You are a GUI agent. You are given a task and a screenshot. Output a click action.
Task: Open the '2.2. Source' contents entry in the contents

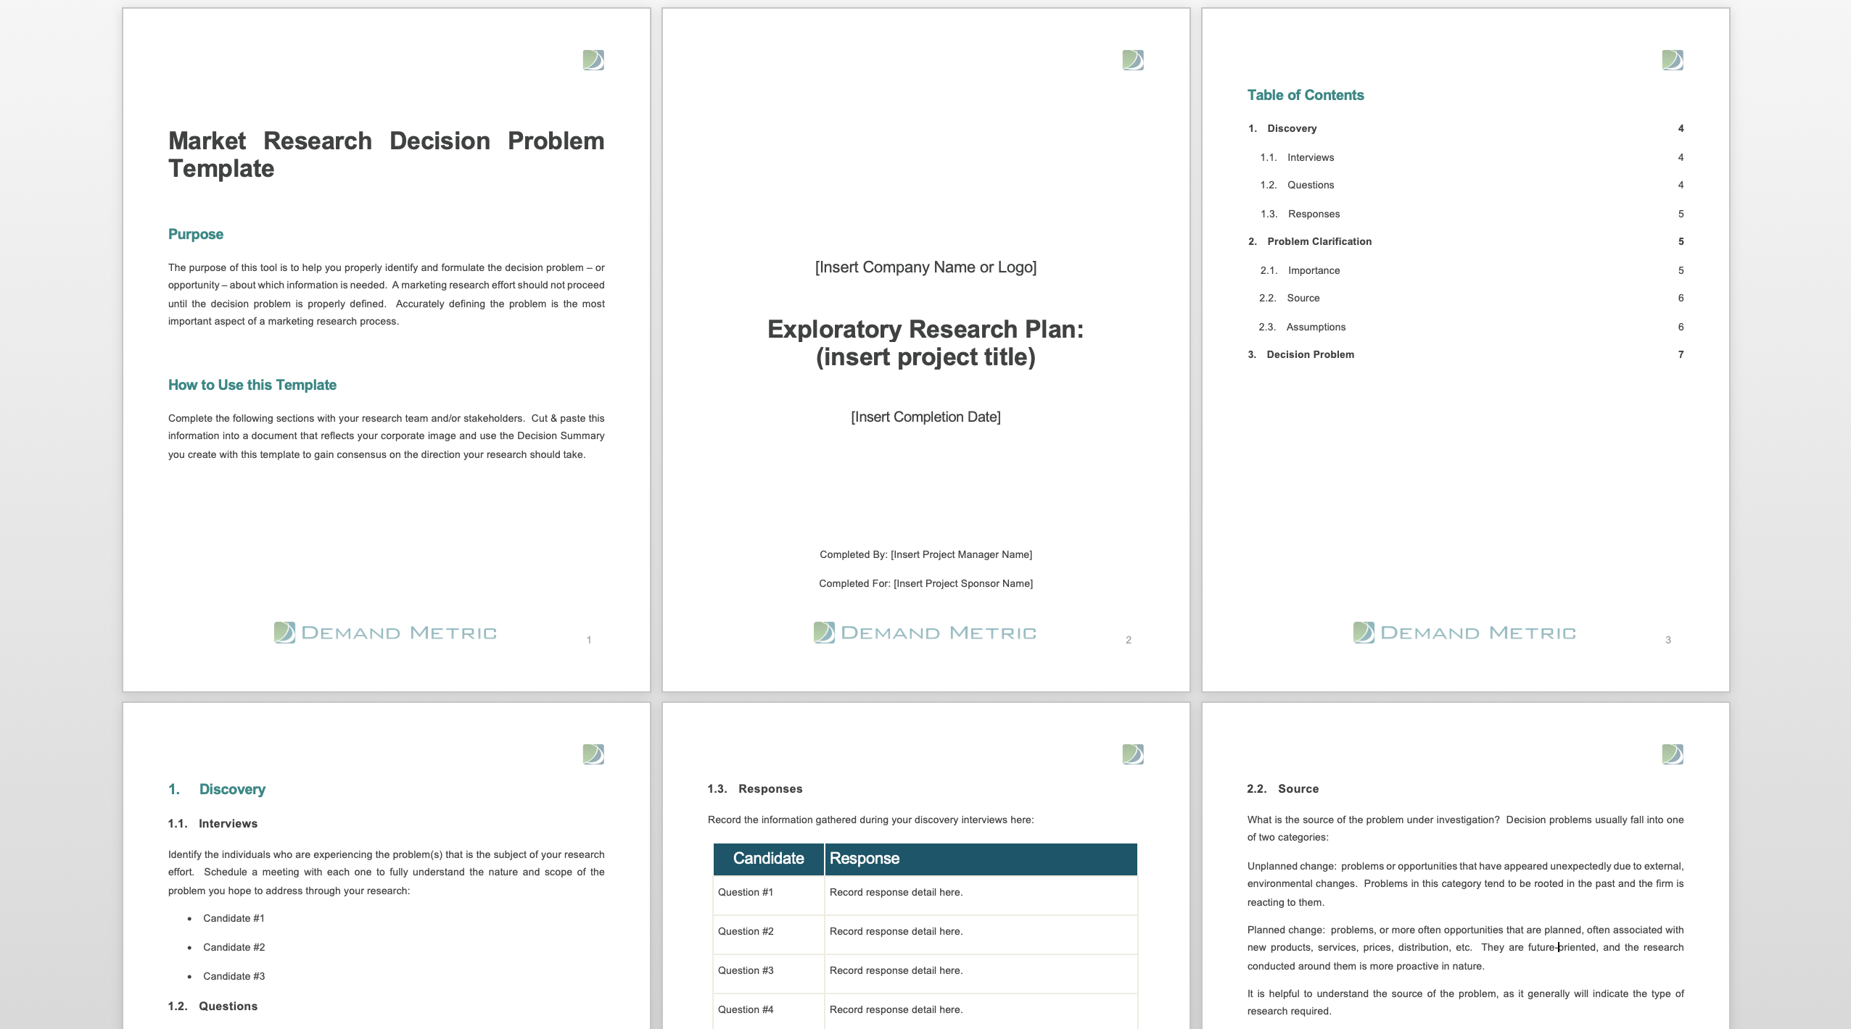click(1472, 298)
